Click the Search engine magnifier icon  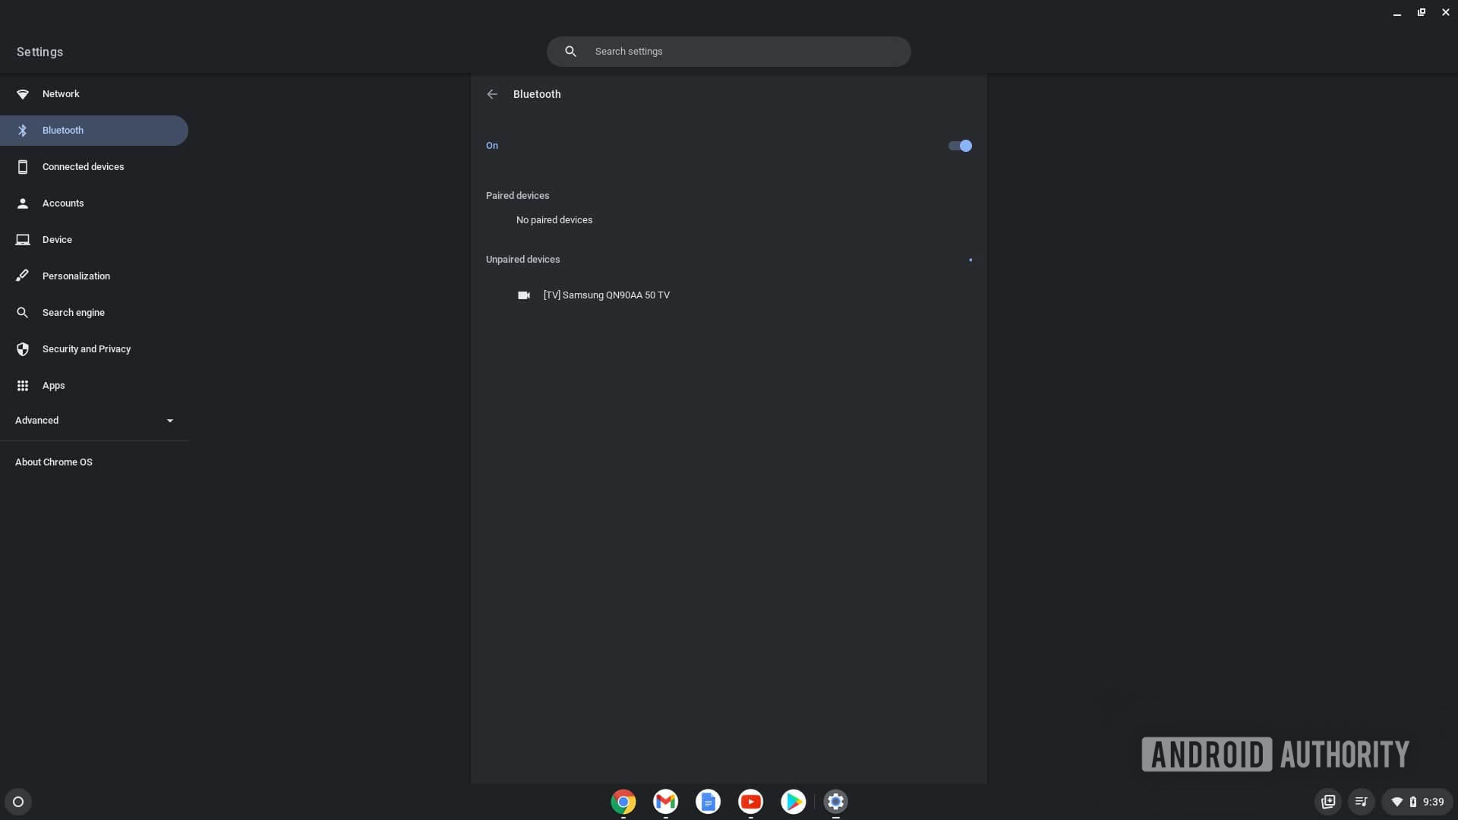[23, 313]
